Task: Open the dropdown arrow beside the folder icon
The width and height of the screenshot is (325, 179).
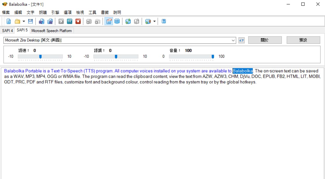Action: (24, 21)
